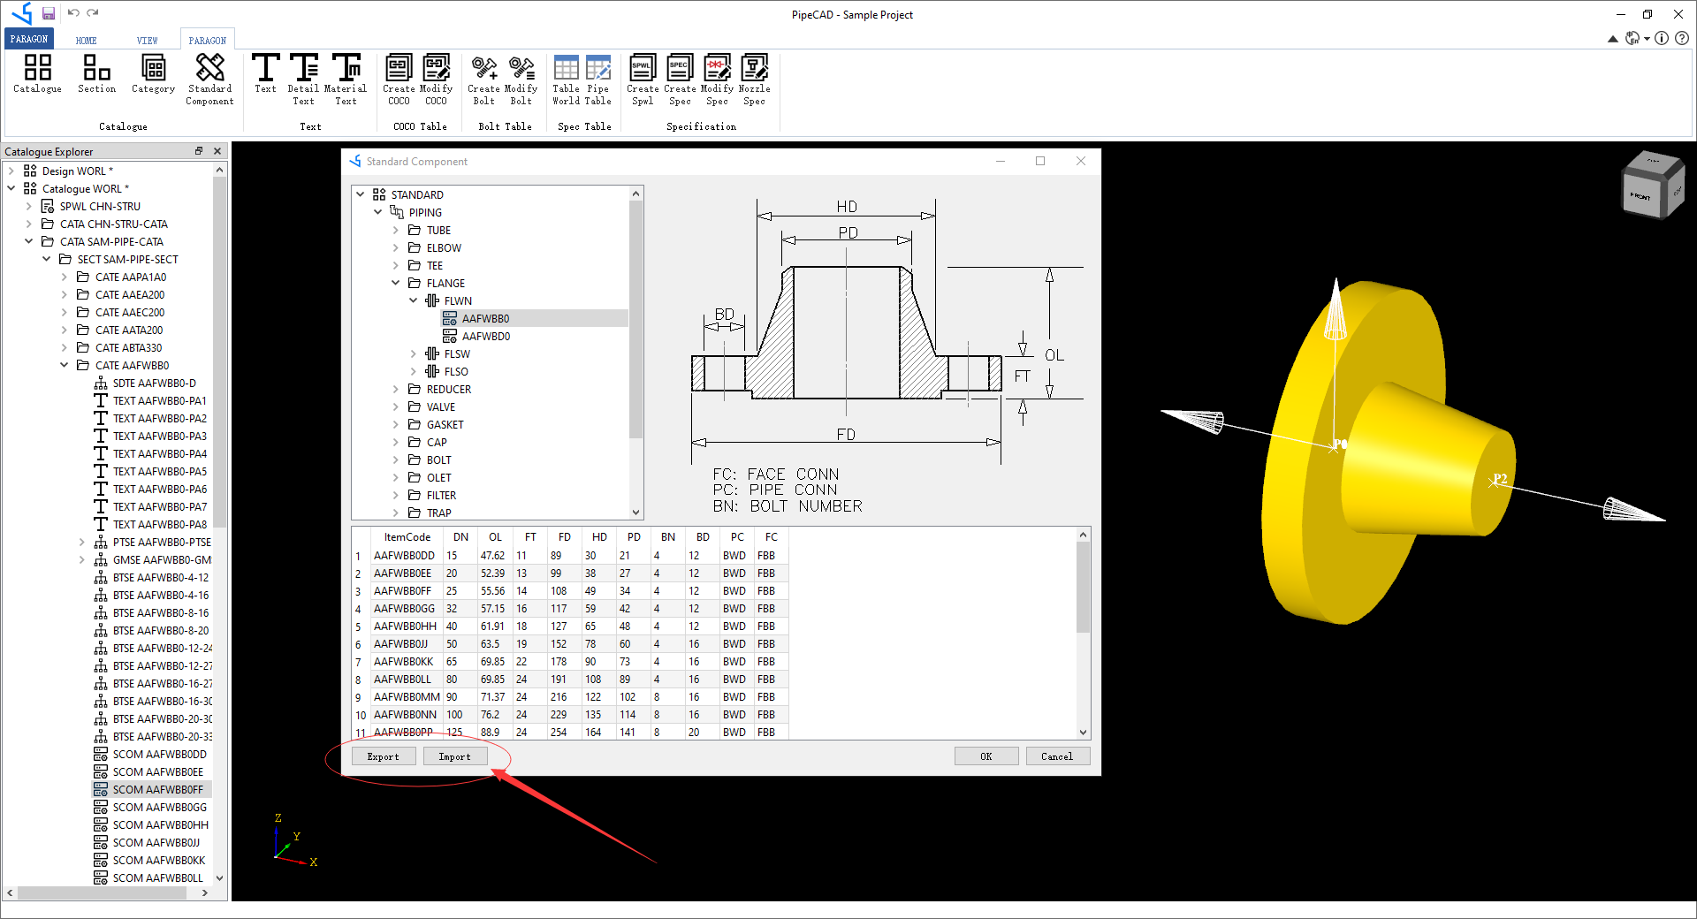Open the Modify Bolt tool
The width and height of the screenshot is (1697, 919).
coord(521,78)
